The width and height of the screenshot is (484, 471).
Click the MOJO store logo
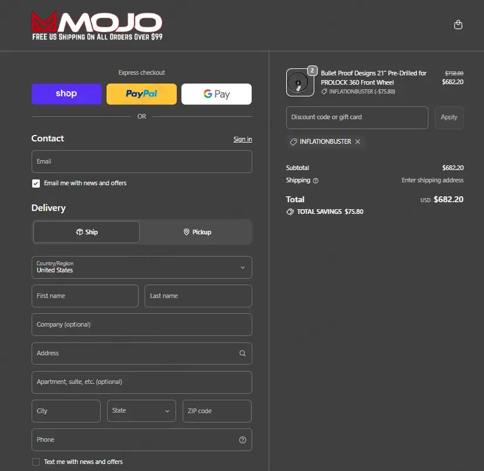tap(97, 26)
